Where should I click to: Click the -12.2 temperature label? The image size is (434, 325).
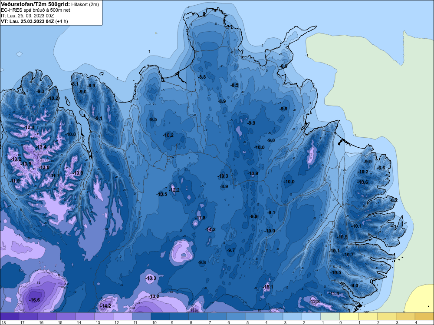click(x=174, y=190)
